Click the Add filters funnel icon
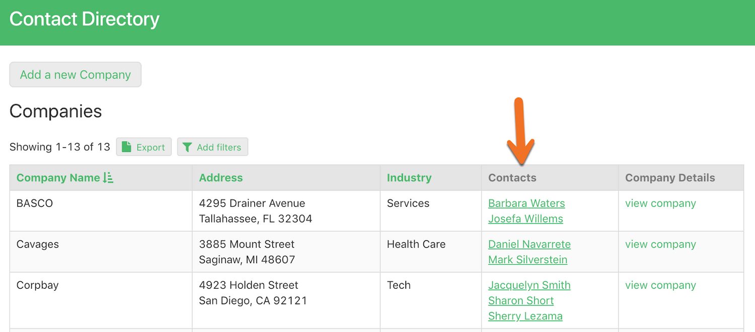755x332 pixels. coord(187,147)
